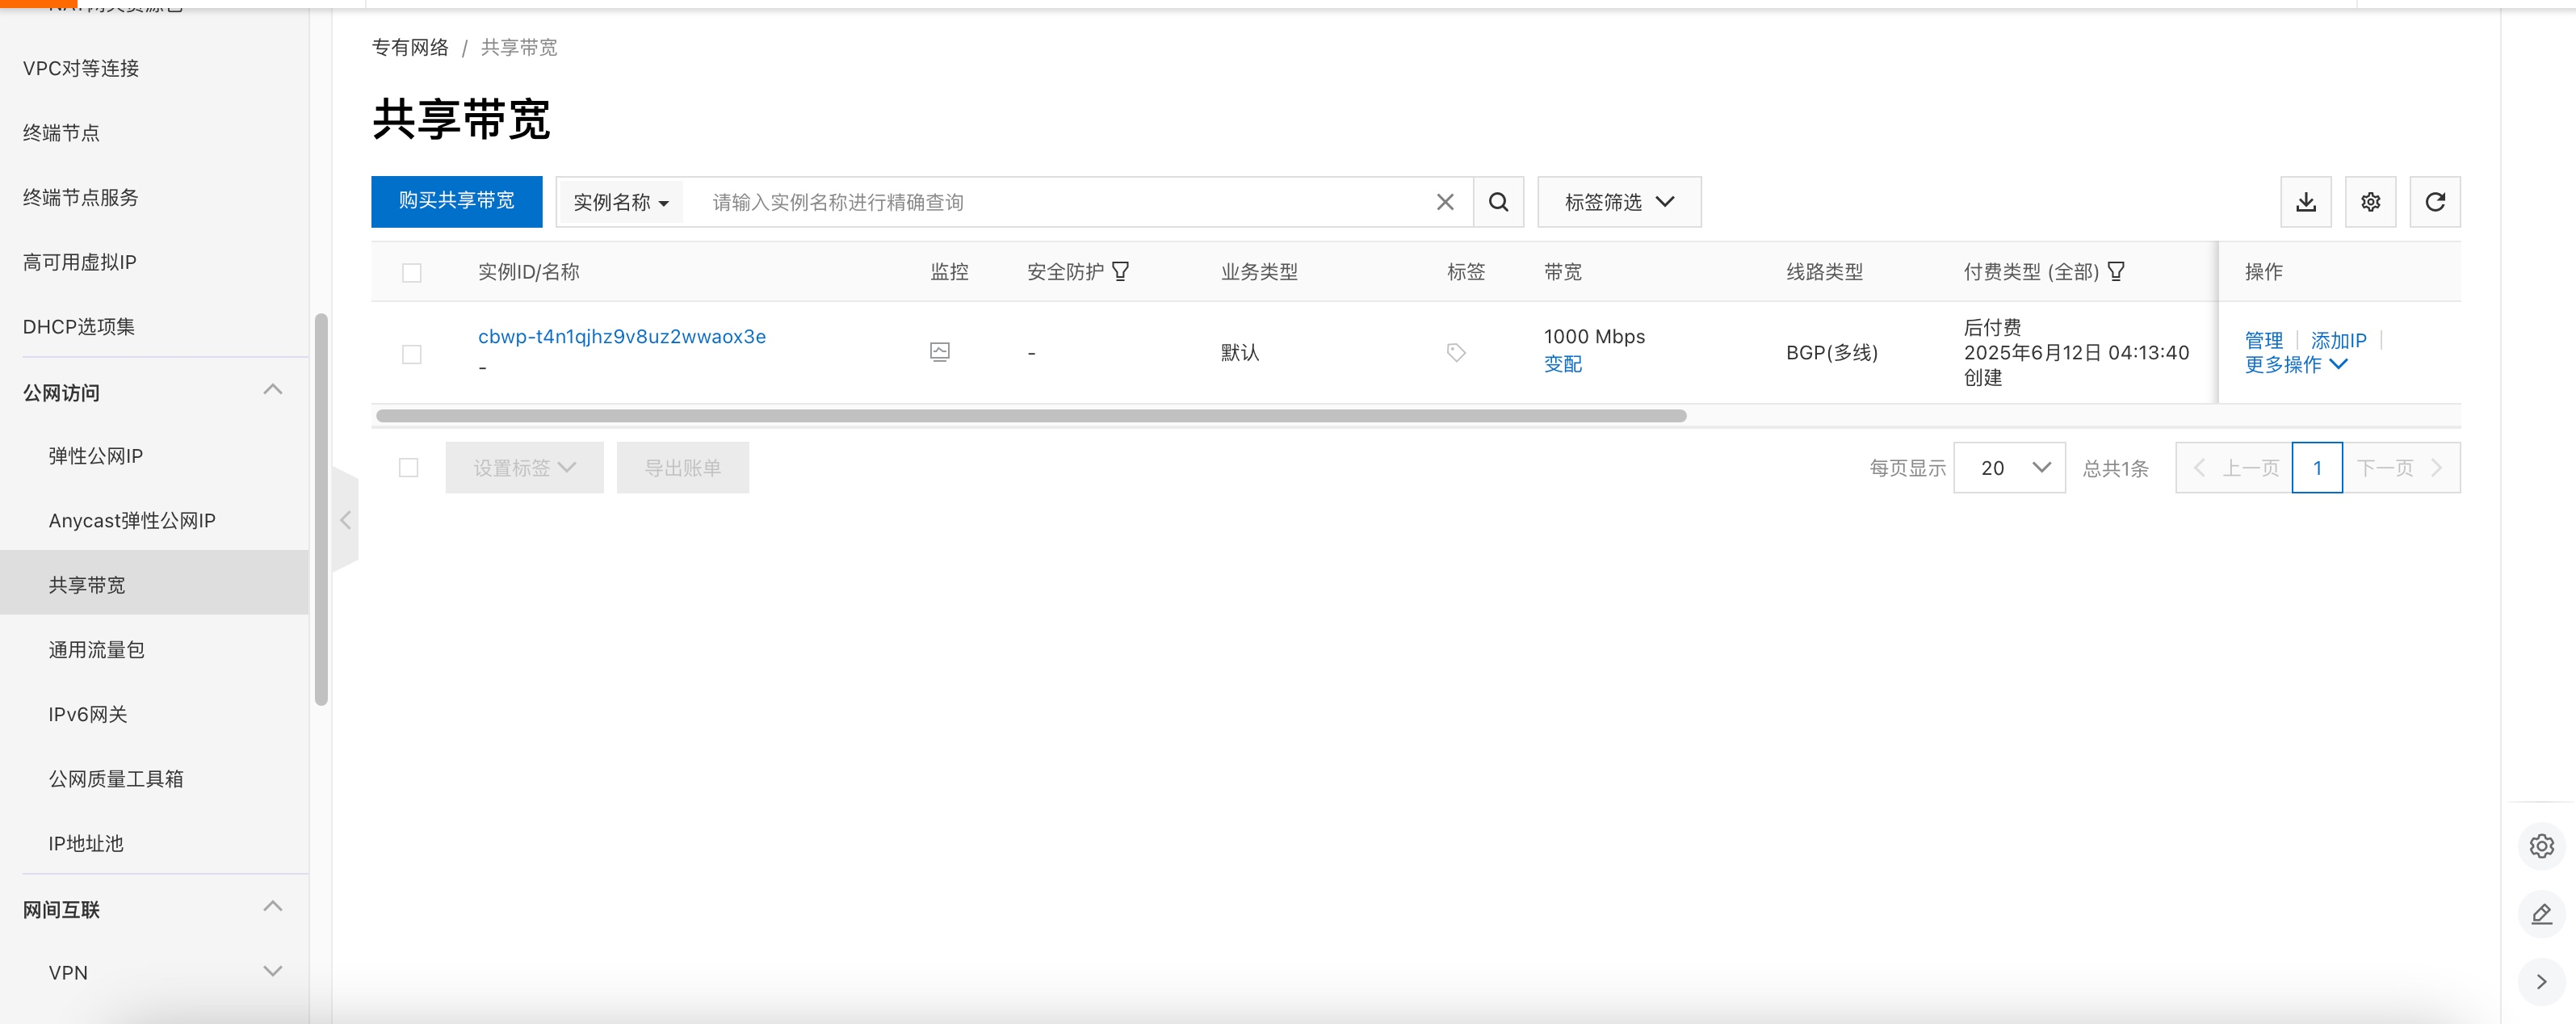Open the 实例名称 search type dropdown
This screenshot has height=1024, width=2576.
tap(620, 202)
